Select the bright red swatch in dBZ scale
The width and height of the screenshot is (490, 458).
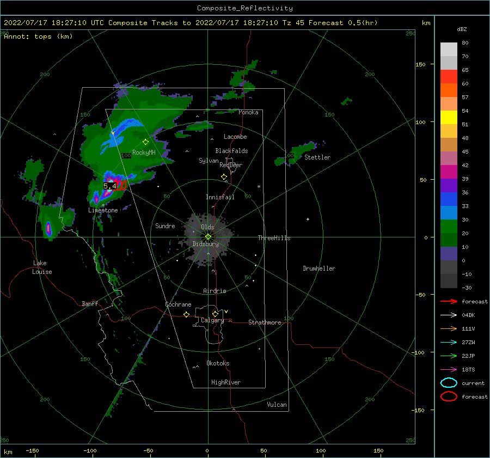tap(449, 77)
